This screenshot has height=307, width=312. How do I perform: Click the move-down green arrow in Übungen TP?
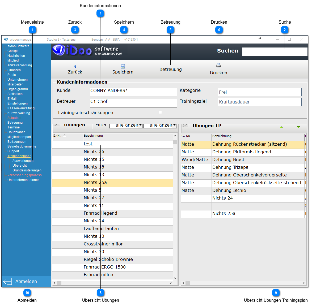[x=298, y=127]
